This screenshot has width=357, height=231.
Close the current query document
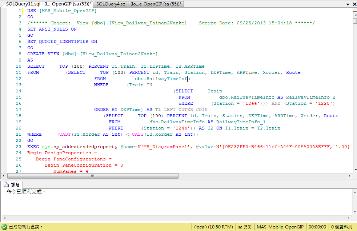(x=354, y=4)
